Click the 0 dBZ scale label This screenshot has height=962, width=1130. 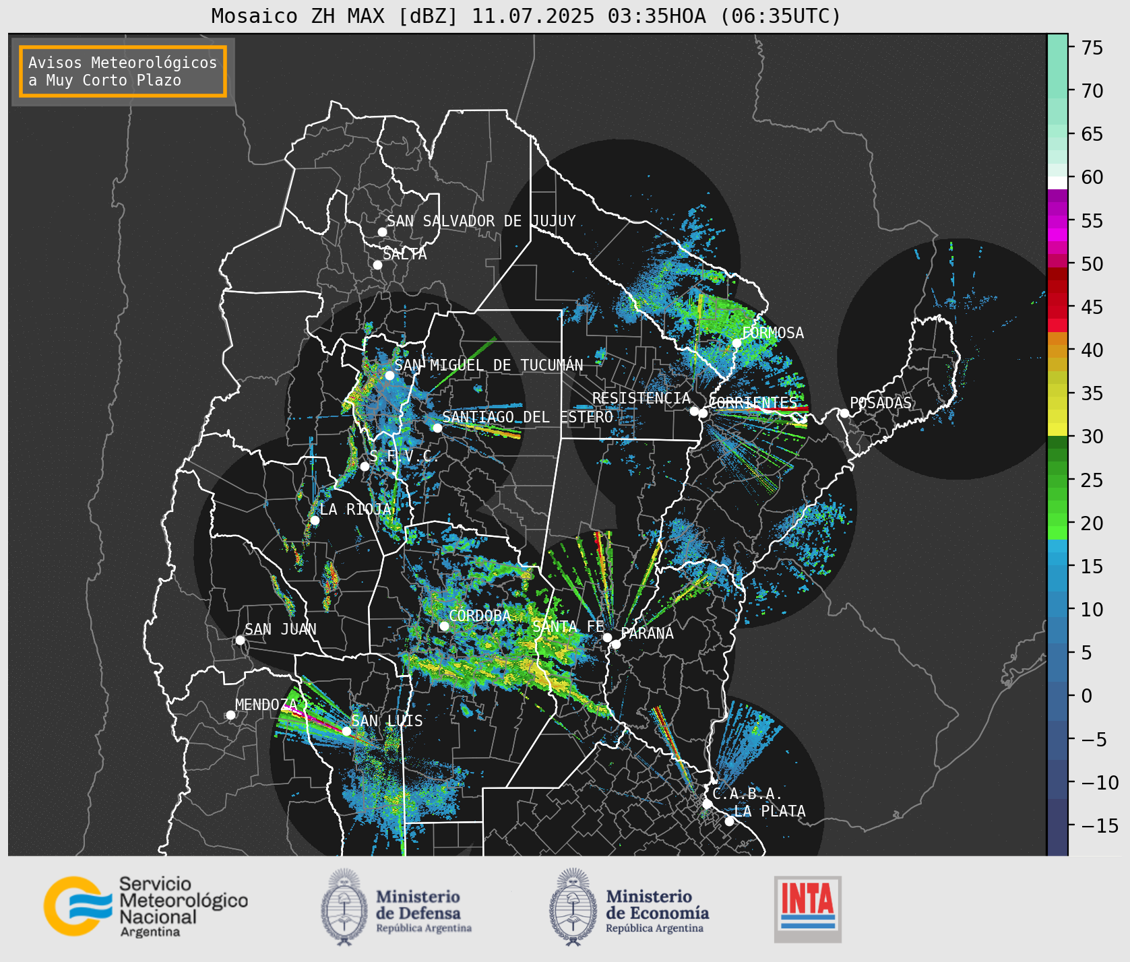pyautogui.click(x=1087, y=696)
